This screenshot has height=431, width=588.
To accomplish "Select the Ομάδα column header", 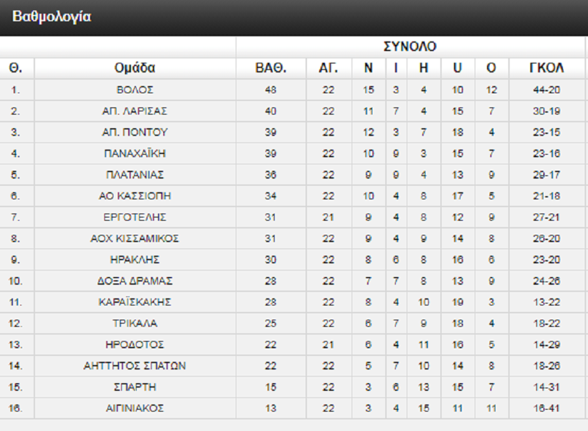I will coord(135,68).
